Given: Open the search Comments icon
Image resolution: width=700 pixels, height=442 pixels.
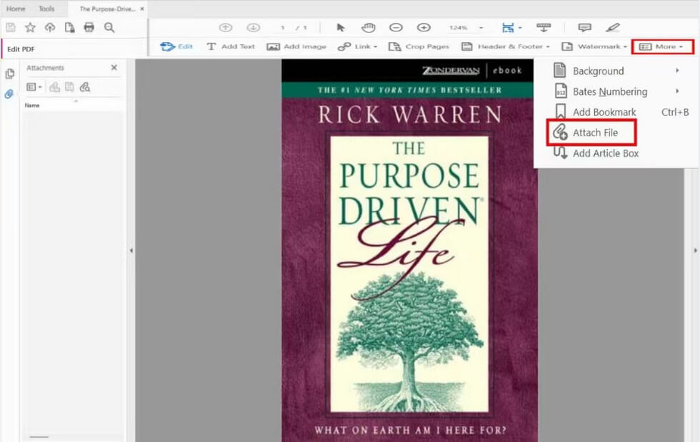Looking at the screenshot, I should tap(585, 28).
